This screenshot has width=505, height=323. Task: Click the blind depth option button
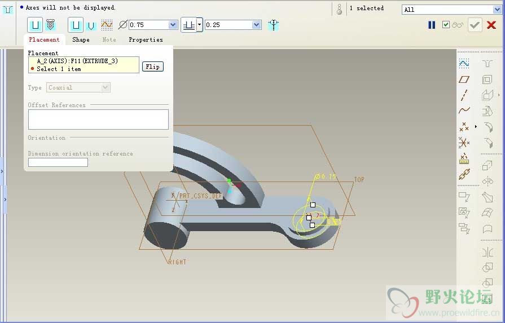pos(188,25)
